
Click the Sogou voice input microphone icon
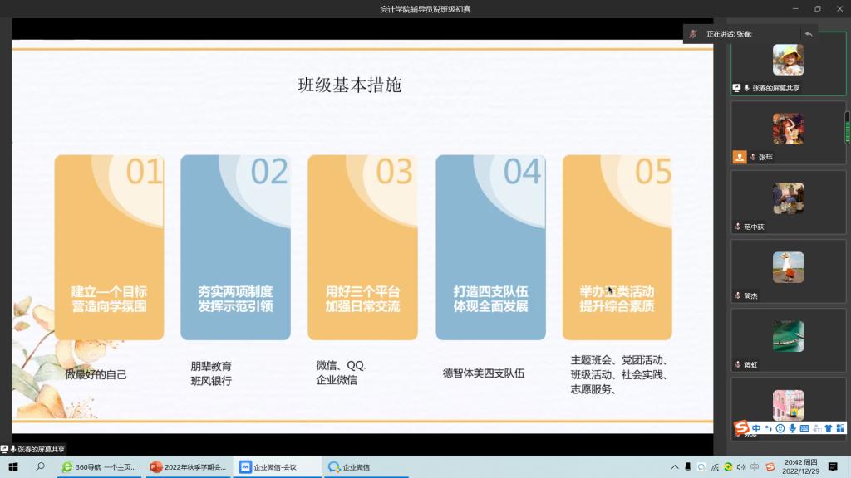792,428
